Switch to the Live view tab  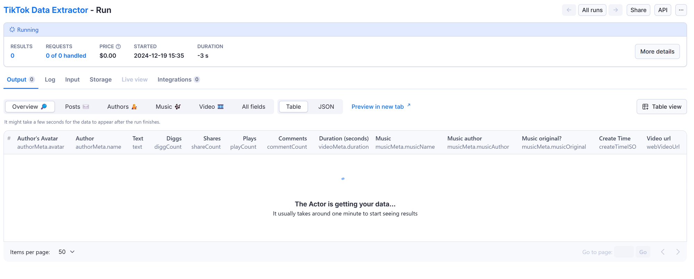tap(135, 80)
